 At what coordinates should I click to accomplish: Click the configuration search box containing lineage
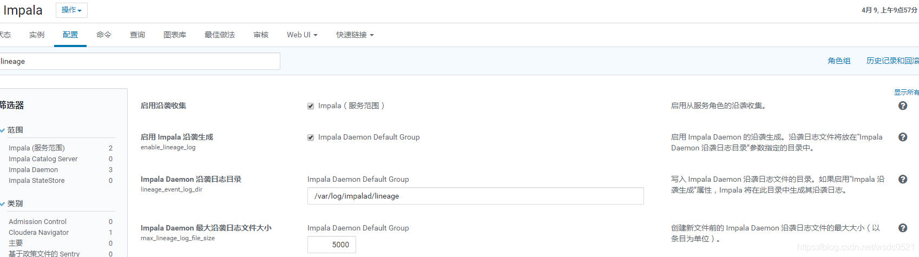coord(140,61)
